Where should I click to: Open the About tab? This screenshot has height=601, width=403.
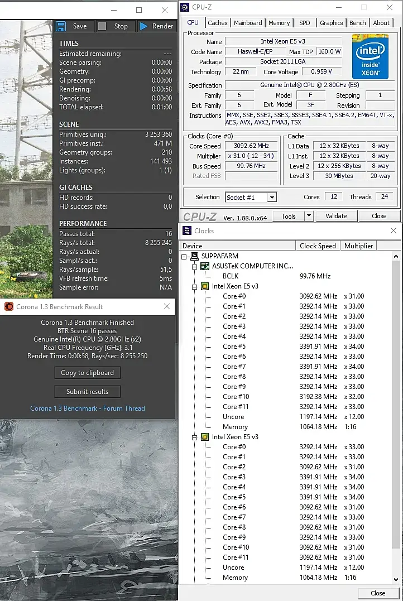click(x=382, y=23)
